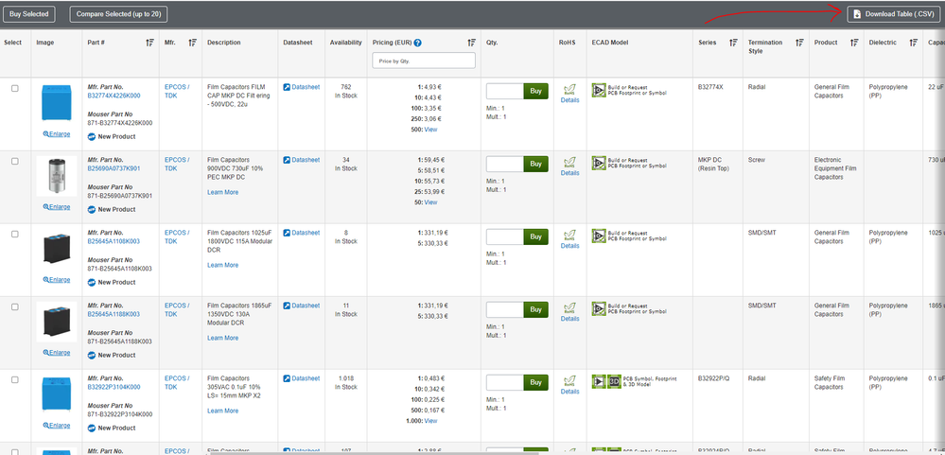
Task: Sort by Series column
Action: (x=733, y=43)
